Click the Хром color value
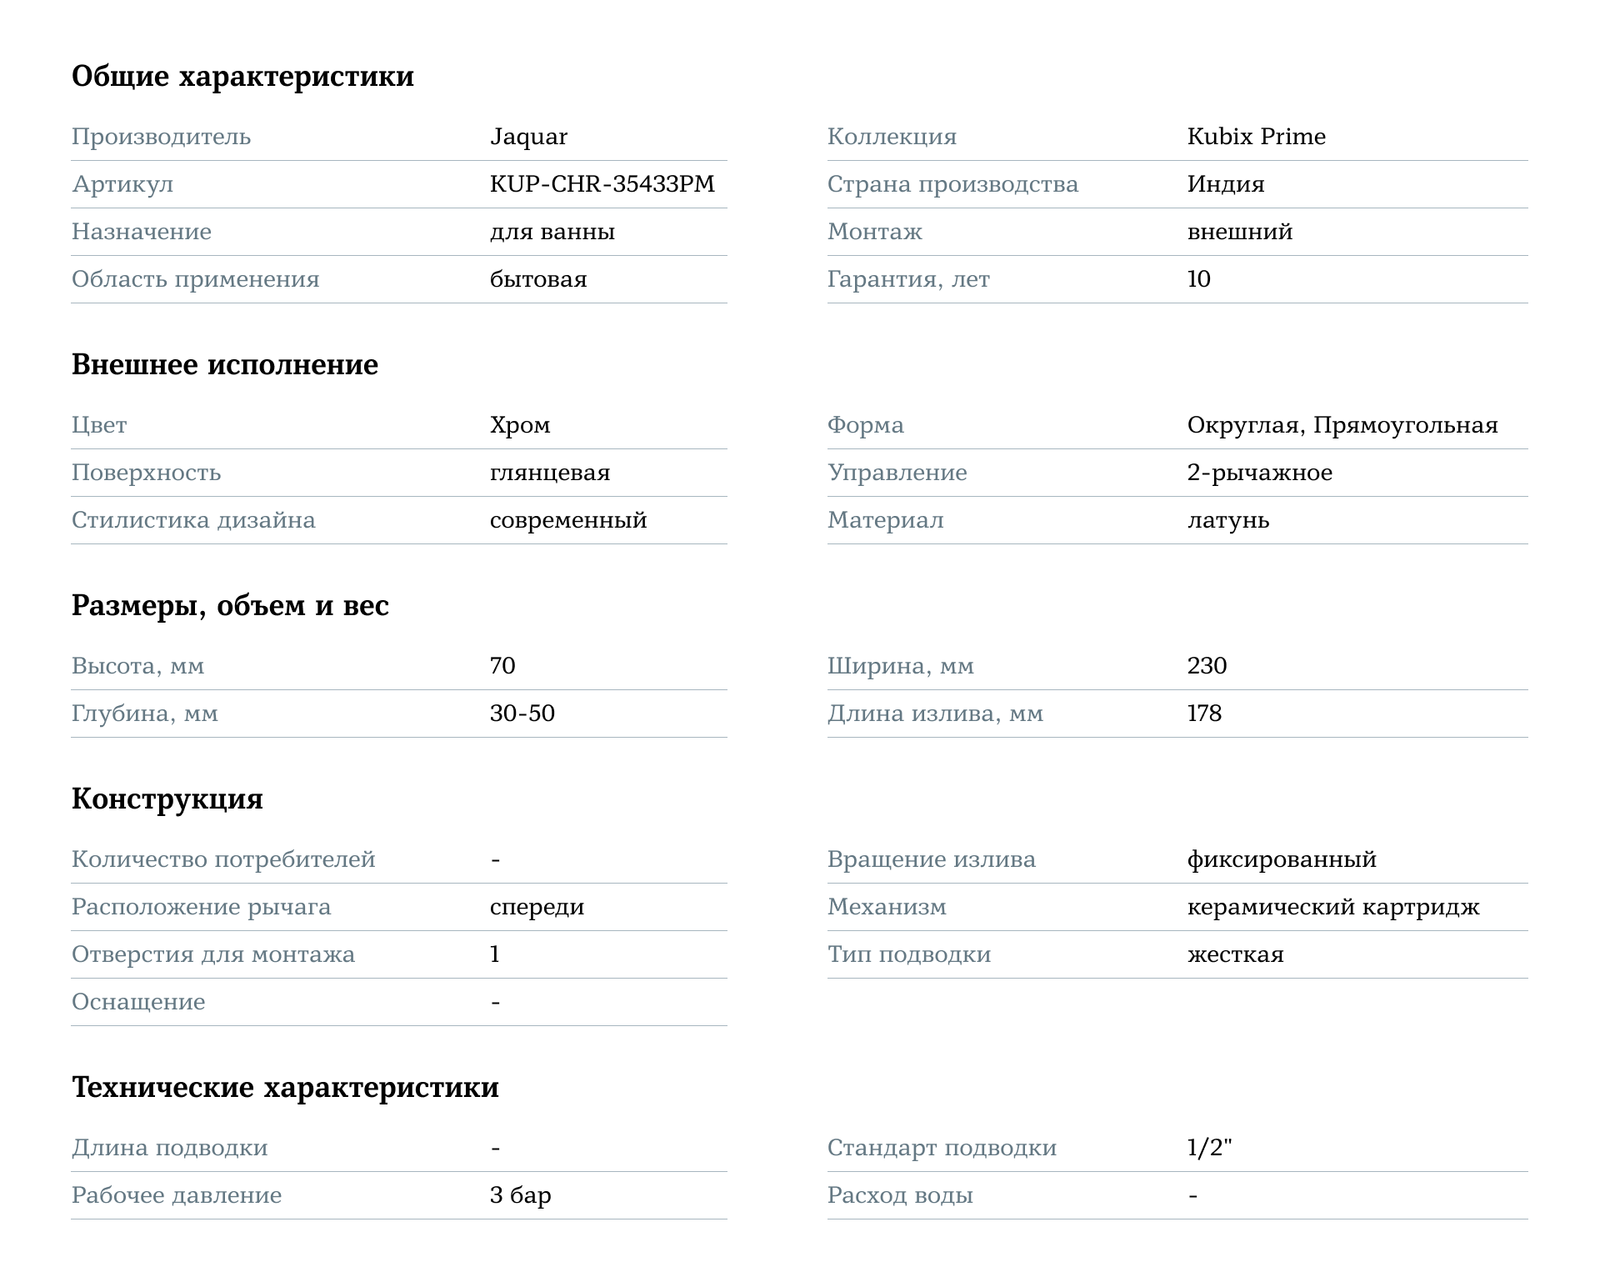The width and height of the screenshot is (1600, 1277). [x=520, y=425]
